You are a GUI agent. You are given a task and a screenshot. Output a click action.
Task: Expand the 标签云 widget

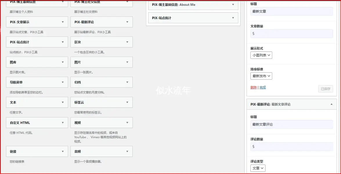[x=102, y=102]
